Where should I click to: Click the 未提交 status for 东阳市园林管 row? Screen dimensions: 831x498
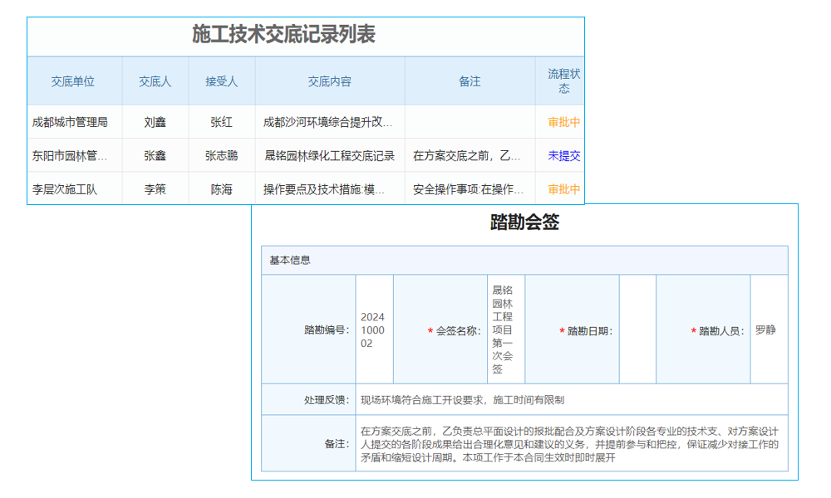562,155
